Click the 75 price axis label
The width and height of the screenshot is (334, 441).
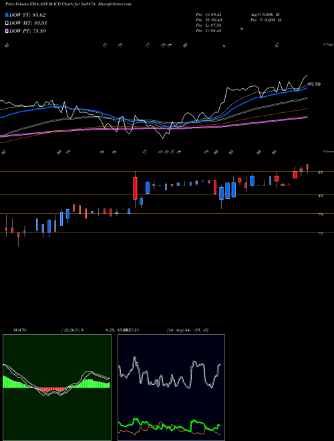(x=320, y=233)
